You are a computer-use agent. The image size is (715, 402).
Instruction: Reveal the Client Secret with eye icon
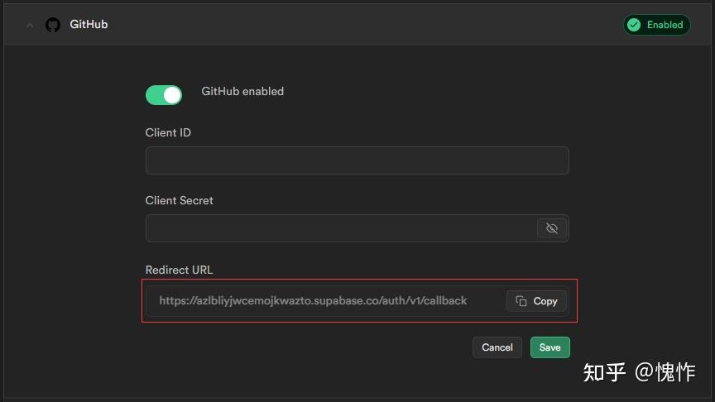(552, 228)
